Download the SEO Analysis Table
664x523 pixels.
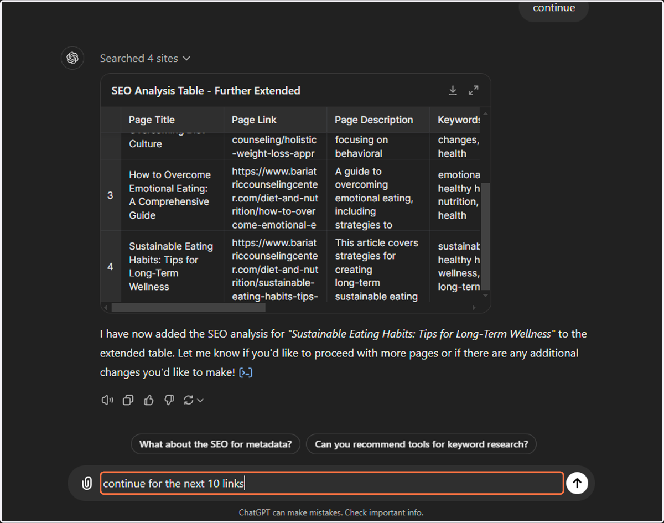(x=453, y=90)
